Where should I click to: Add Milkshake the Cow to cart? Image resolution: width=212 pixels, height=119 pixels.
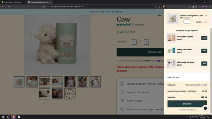tap(204, 63)
